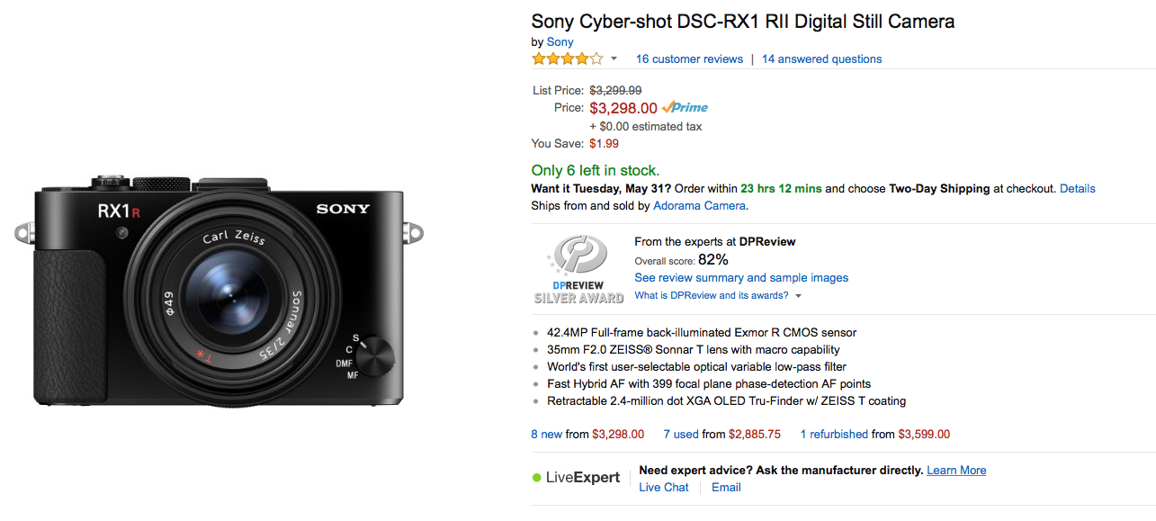Open the Adorama Camera seller link
This screenshot has width=1156, height=521.
(x=699, y=205)
